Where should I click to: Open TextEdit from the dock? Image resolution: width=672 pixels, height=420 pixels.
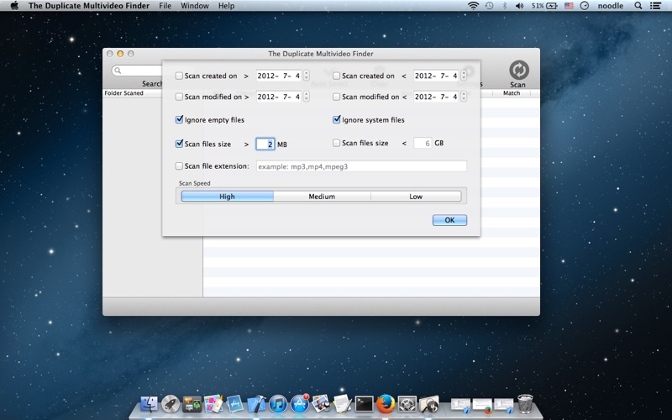tap(343, 404)
